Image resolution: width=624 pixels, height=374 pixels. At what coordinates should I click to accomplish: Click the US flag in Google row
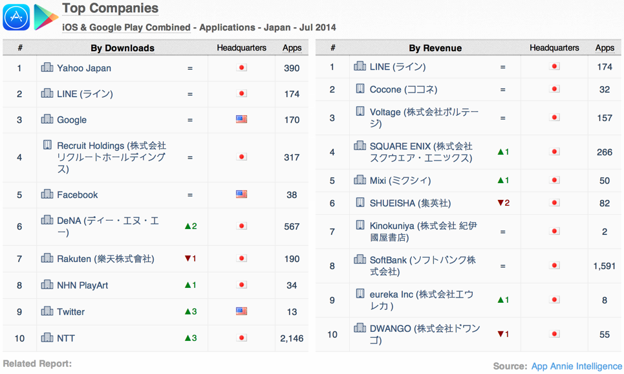[241, 119]
